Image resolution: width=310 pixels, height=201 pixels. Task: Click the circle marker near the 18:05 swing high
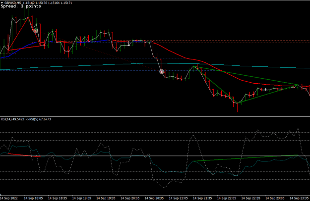36,31
